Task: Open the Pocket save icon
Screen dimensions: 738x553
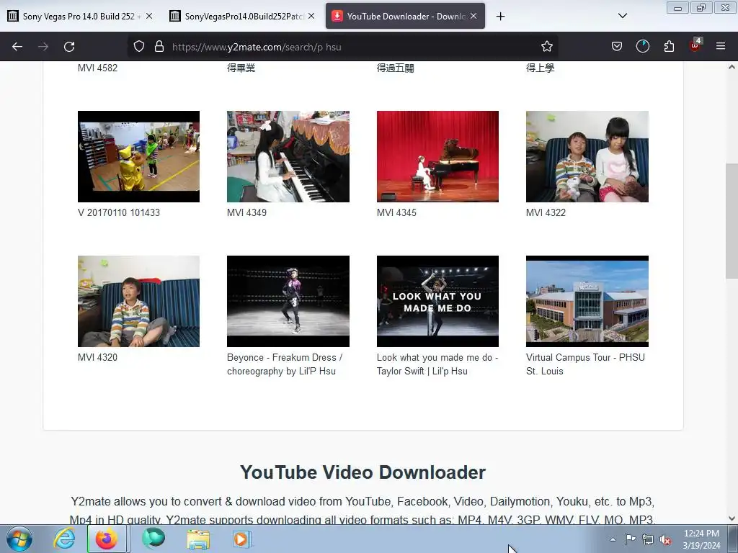Action: [617, 47]
